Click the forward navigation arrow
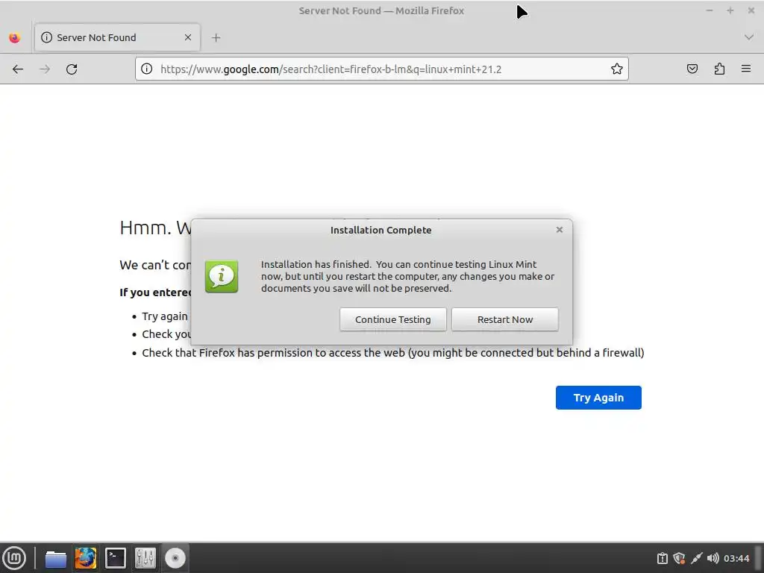The width and height of the screenshot is (764, 573). pos(45,69)
